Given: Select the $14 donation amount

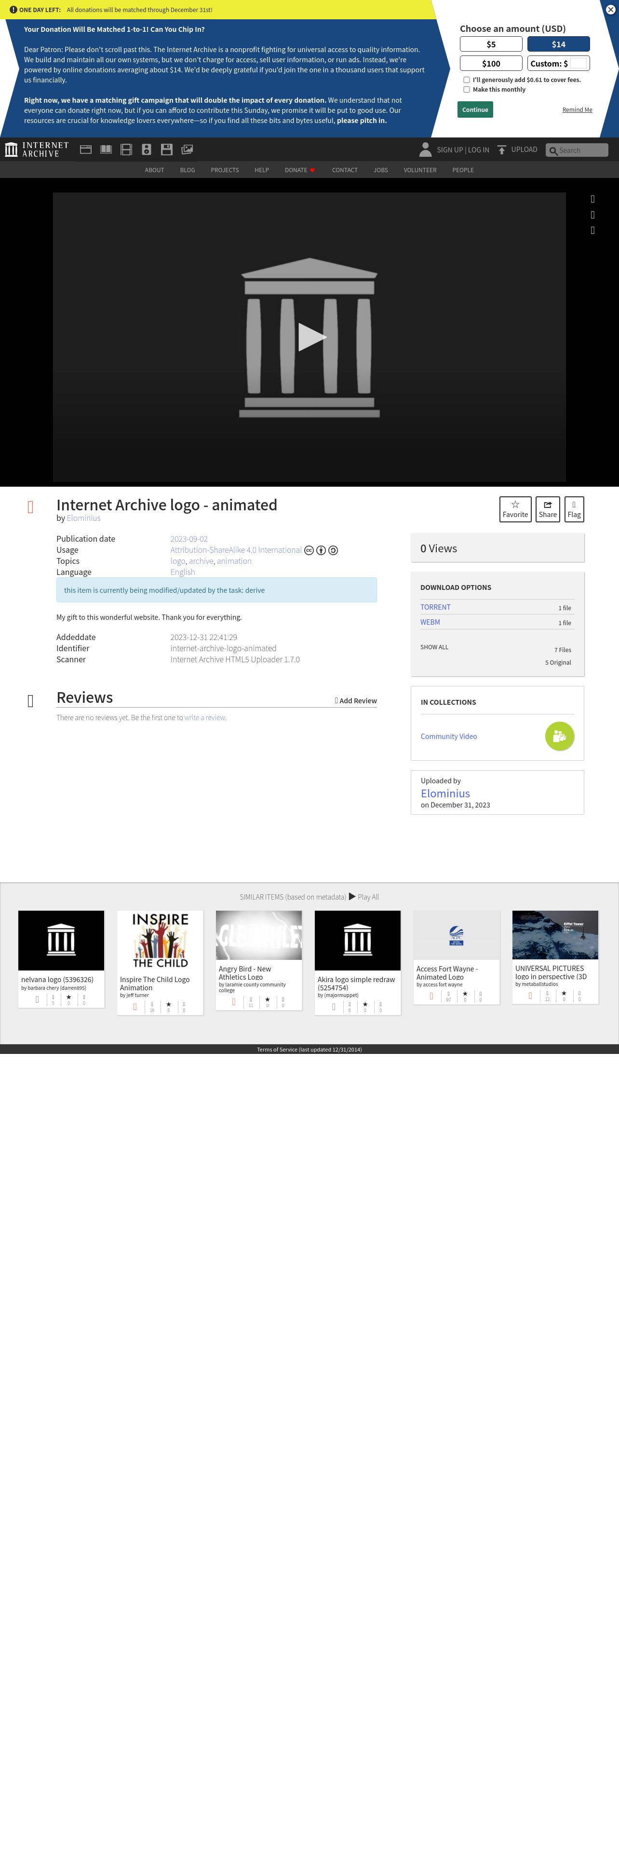Looking at the screenshot, I should (x=558, y=44).
